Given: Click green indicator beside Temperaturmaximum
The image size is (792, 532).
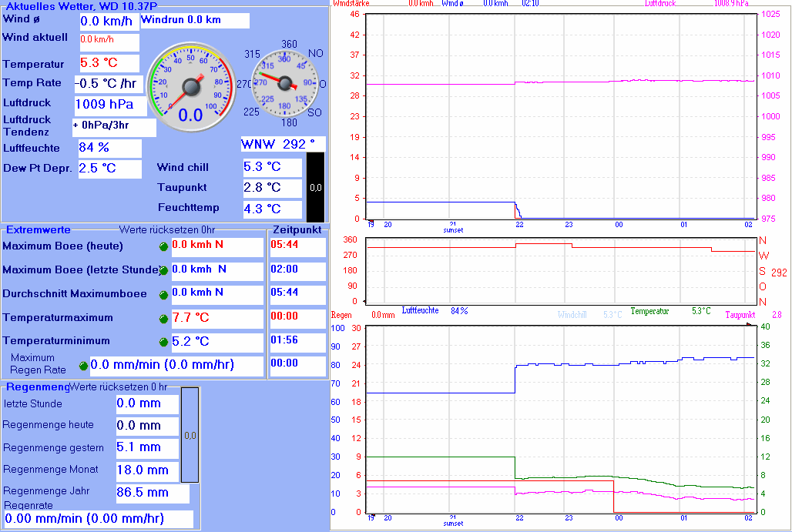Looking at the screenshot, I should (163, 319).
